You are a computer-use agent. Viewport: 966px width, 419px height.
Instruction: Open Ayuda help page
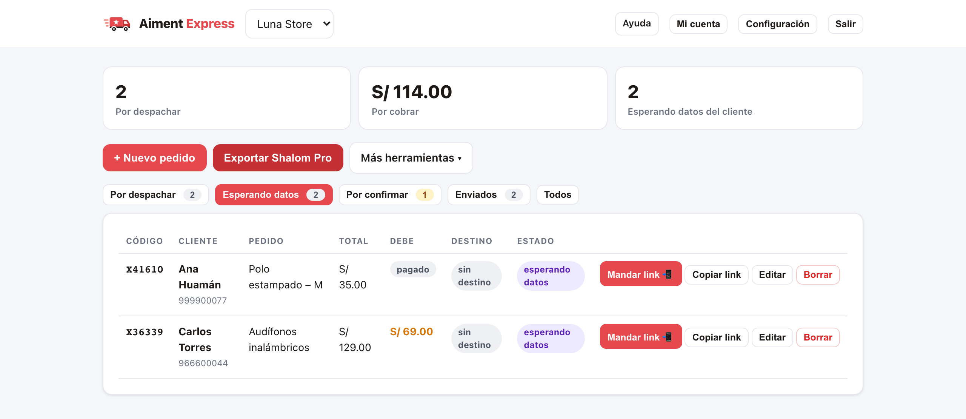pos(637,23)
